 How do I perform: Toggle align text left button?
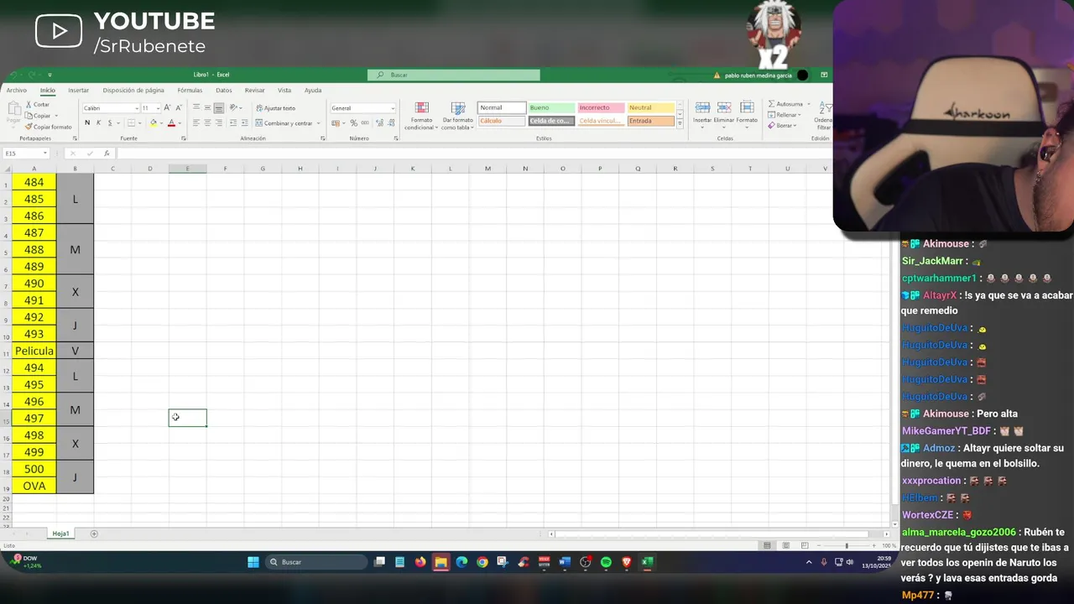tap(196, 122)
